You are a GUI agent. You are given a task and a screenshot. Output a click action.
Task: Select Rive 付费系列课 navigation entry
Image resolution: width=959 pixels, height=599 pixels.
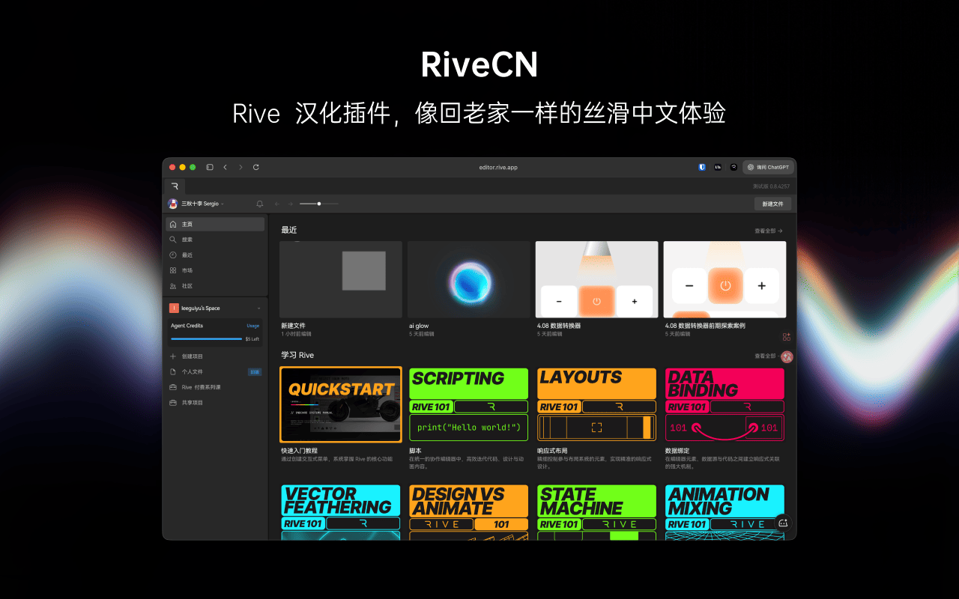(173, 387)
